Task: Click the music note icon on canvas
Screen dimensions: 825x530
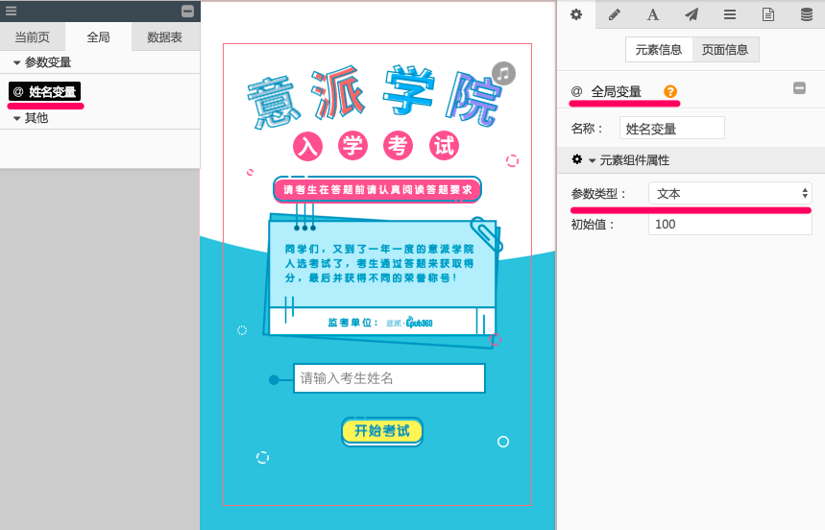Action: tap(503, 73)
